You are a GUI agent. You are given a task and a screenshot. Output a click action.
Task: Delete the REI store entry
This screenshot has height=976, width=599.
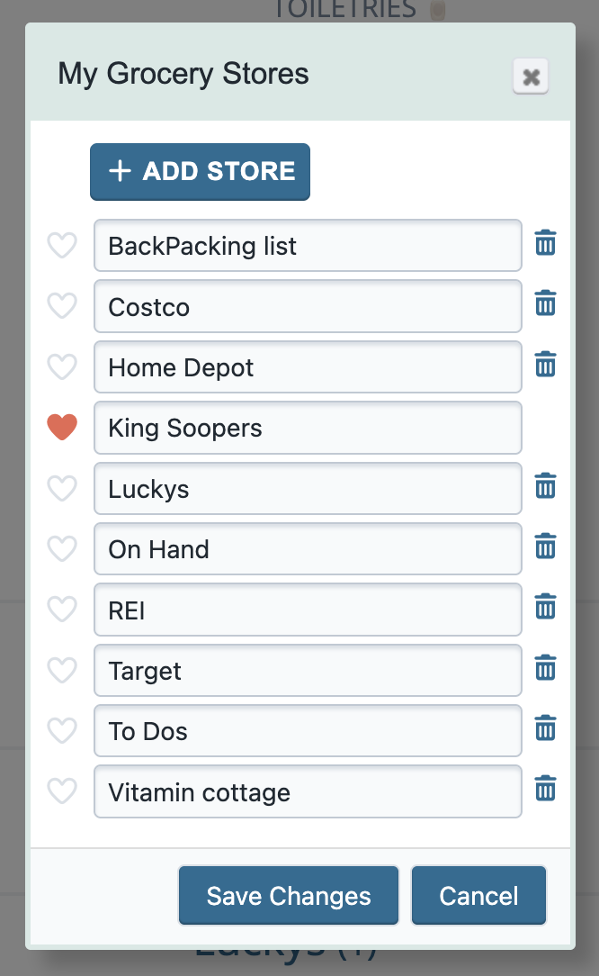point(545,608)
